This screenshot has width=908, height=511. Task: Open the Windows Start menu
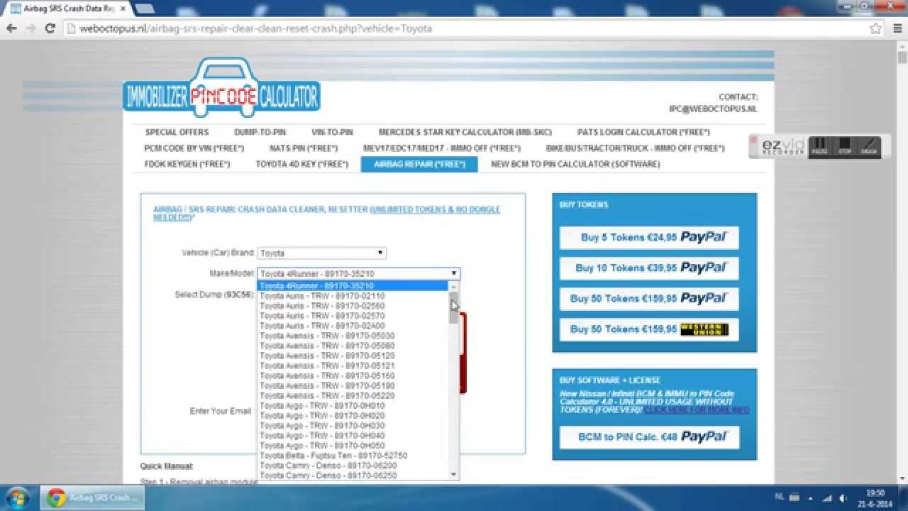pyautogui.click(x=16, y=498)
